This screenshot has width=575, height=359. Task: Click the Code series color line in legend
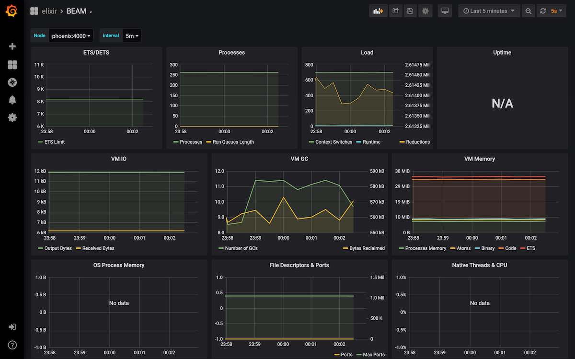(501, 248)
